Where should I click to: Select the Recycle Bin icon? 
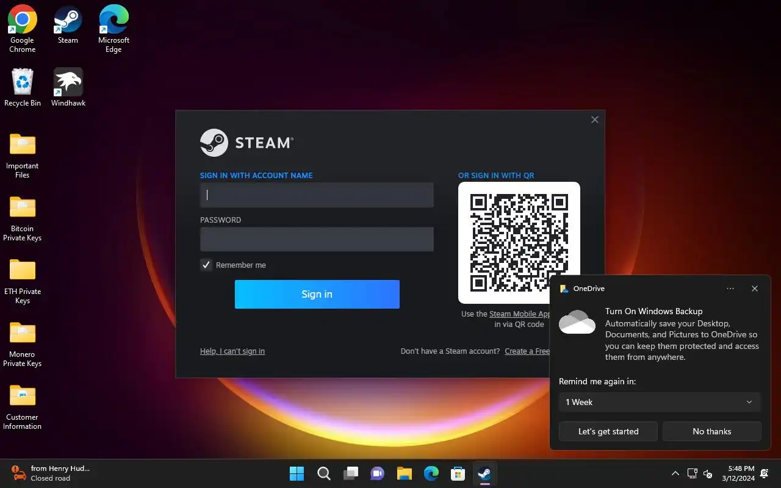[23, 88]
